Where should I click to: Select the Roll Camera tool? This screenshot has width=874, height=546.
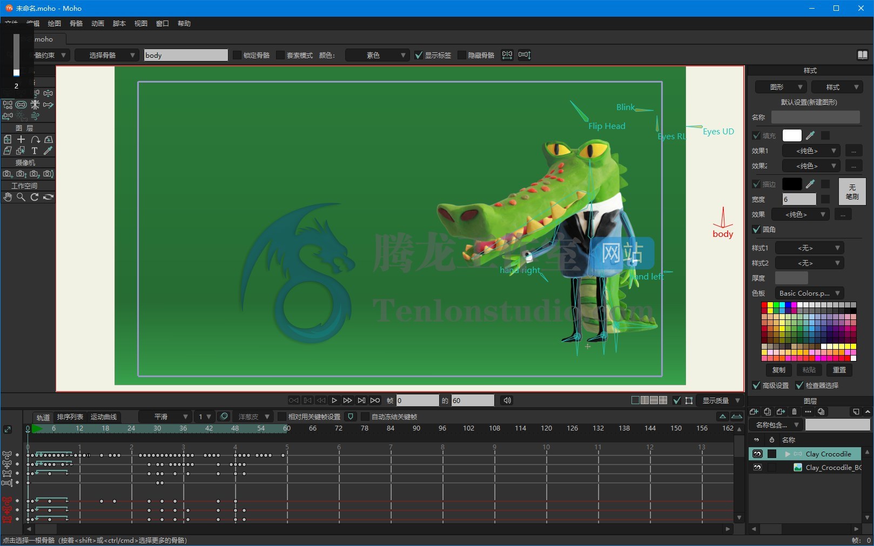[x=35, y=174]
